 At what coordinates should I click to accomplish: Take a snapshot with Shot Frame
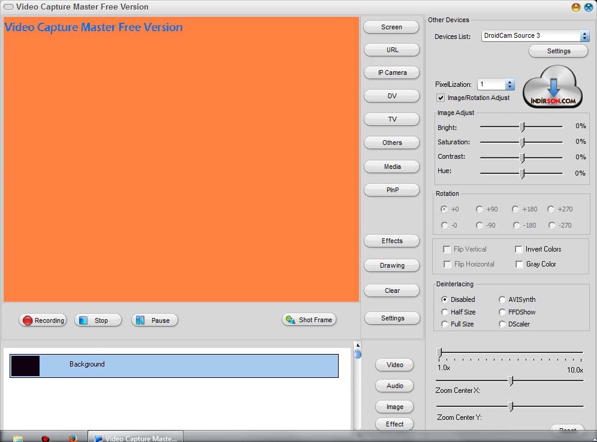pyautogui.click(x=309, y=320)
